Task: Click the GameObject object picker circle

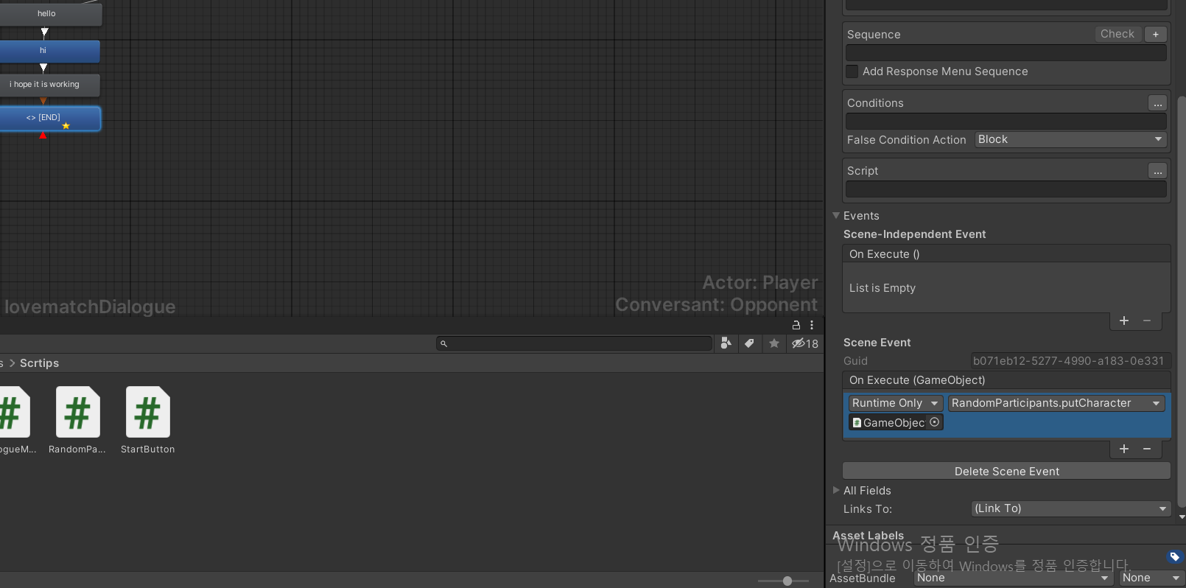Action: pos(935,422)
